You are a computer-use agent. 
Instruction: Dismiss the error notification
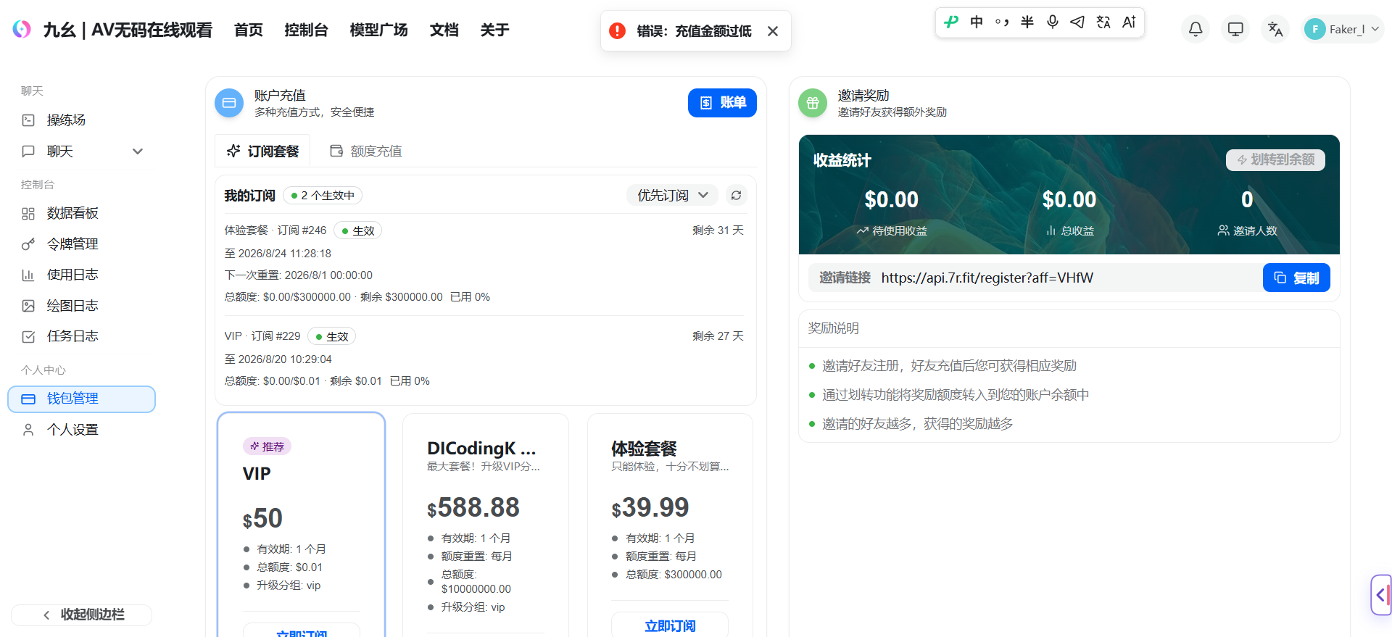(x=773, y=31)
